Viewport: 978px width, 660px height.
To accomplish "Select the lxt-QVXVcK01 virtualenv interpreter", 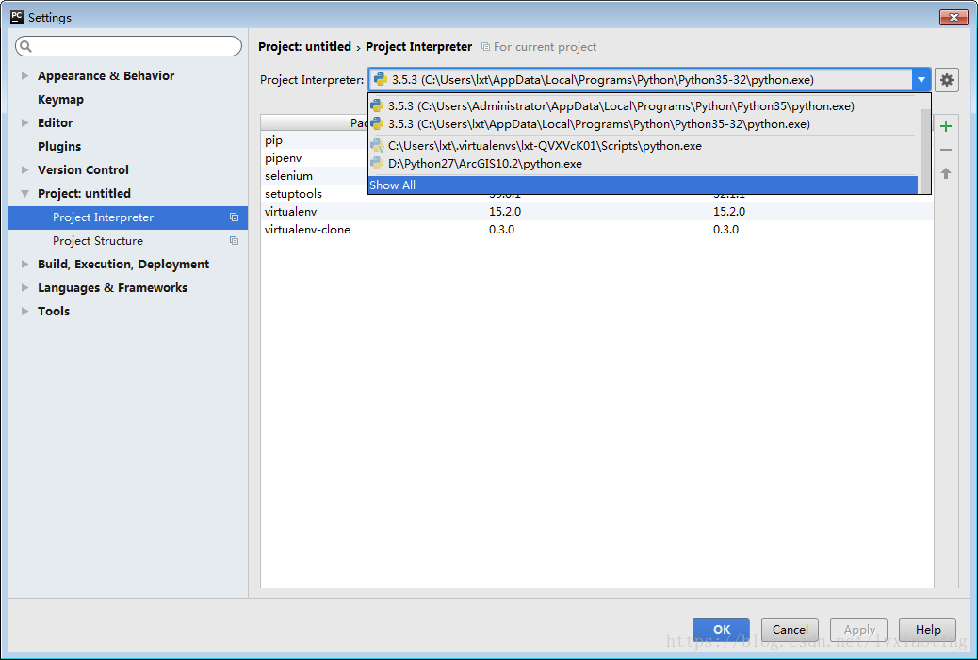I will point(644,146).
